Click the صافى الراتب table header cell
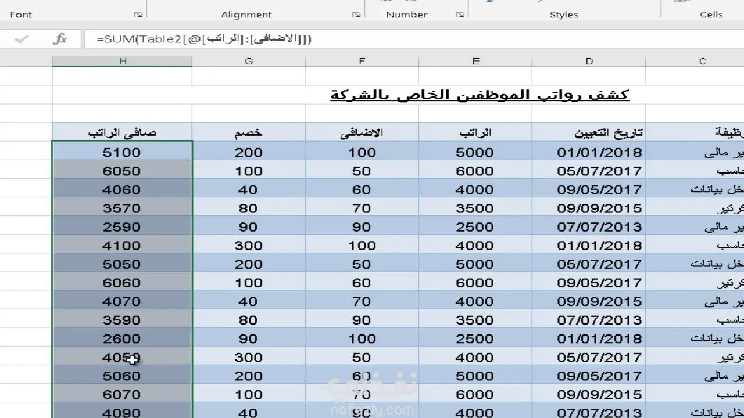This screenshot has width=744, height=418. [122, 132]
